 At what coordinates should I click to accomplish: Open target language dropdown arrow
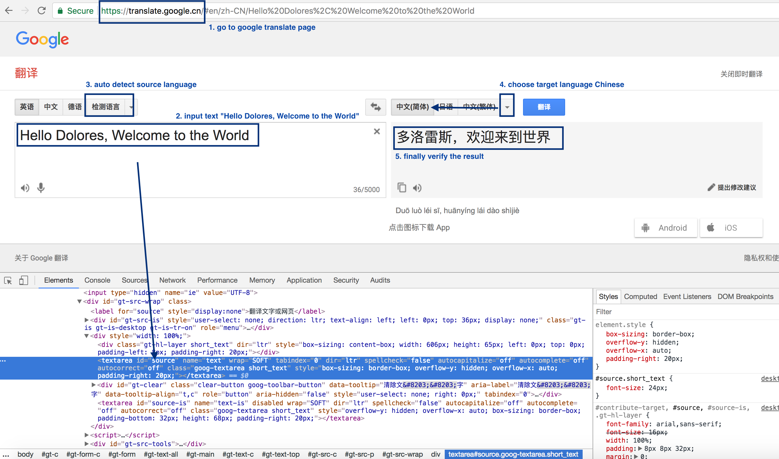(507, 107)
